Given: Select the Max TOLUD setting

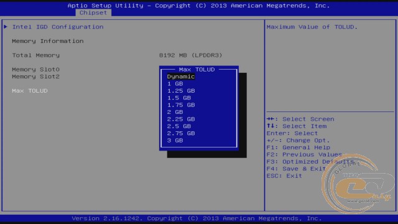Looking at the screenshot, I should click(30, 91).
